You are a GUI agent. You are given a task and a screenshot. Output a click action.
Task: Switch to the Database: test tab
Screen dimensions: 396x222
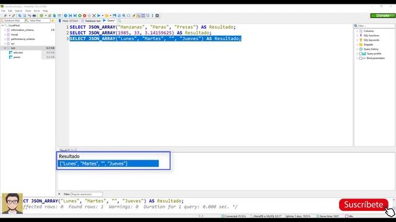click(x=91, y=20)
